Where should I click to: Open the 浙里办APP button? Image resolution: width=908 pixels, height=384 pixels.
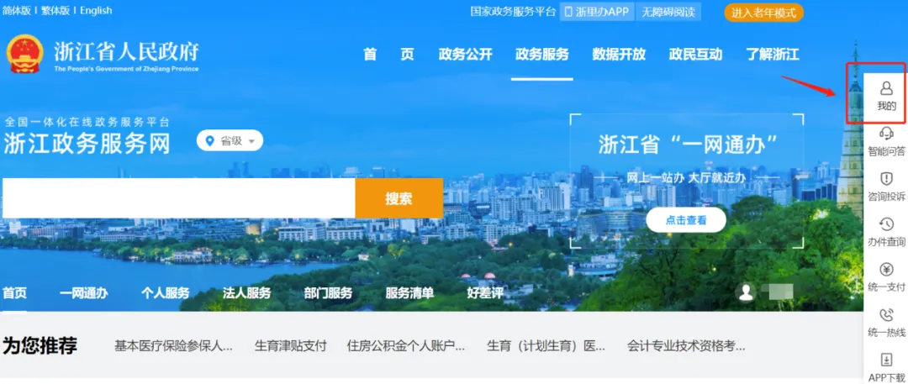click(597, 12)
